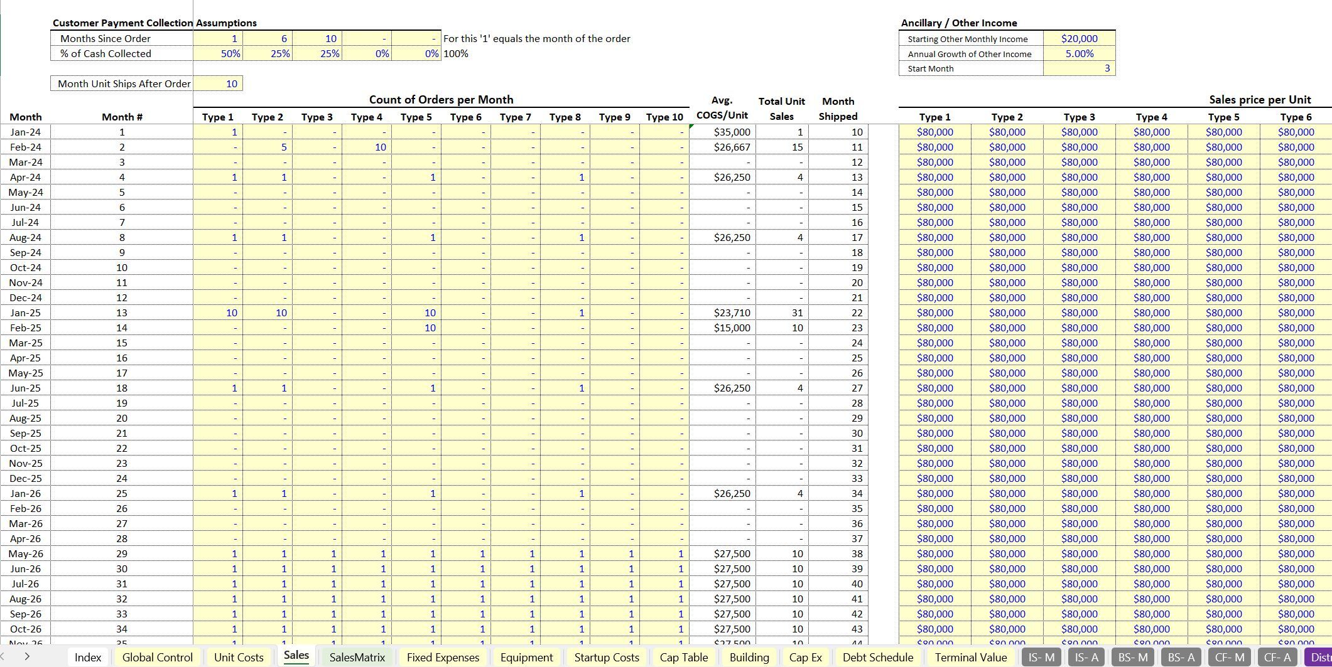
Task: Open the IS- M sheet tab
Action: pos(1041,657)
